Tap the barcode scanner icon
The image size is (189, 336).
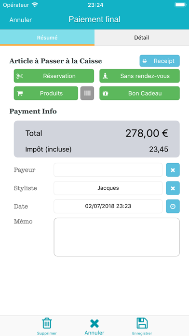(x=87, y=93)
